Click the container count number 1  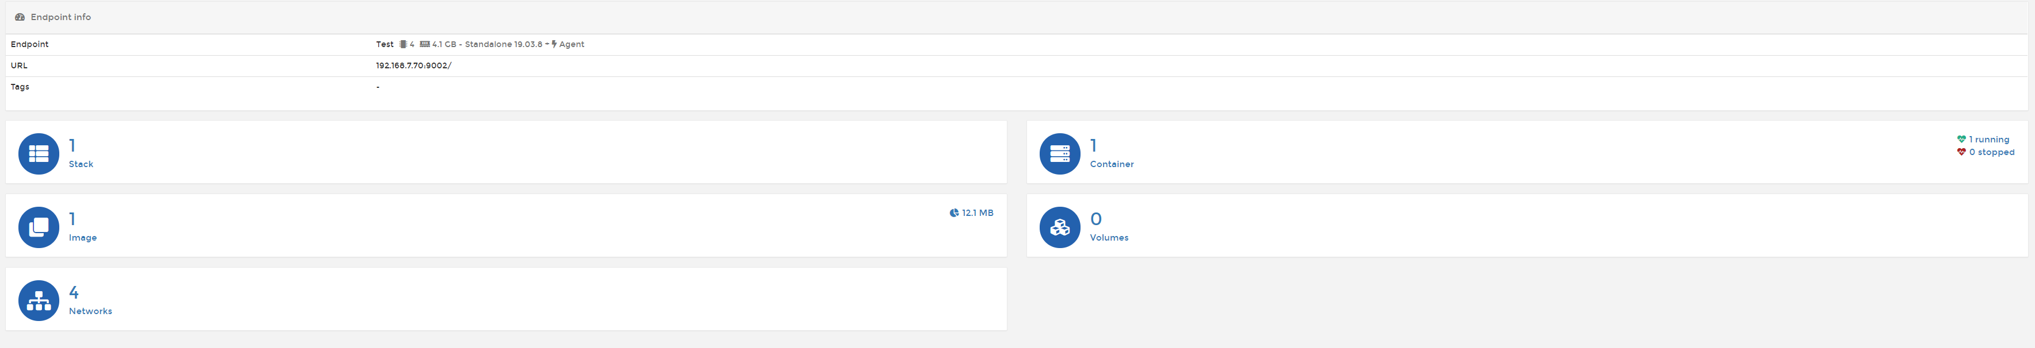1093,145
